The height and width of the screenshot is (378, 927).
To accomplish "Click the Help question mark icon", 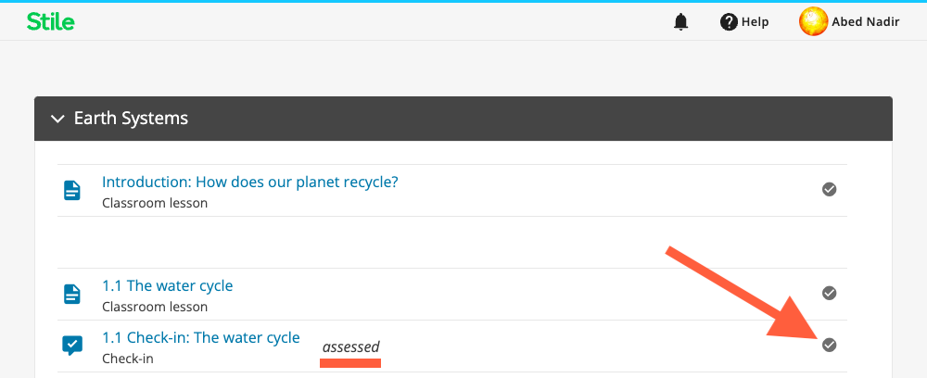I will (729, 22).
